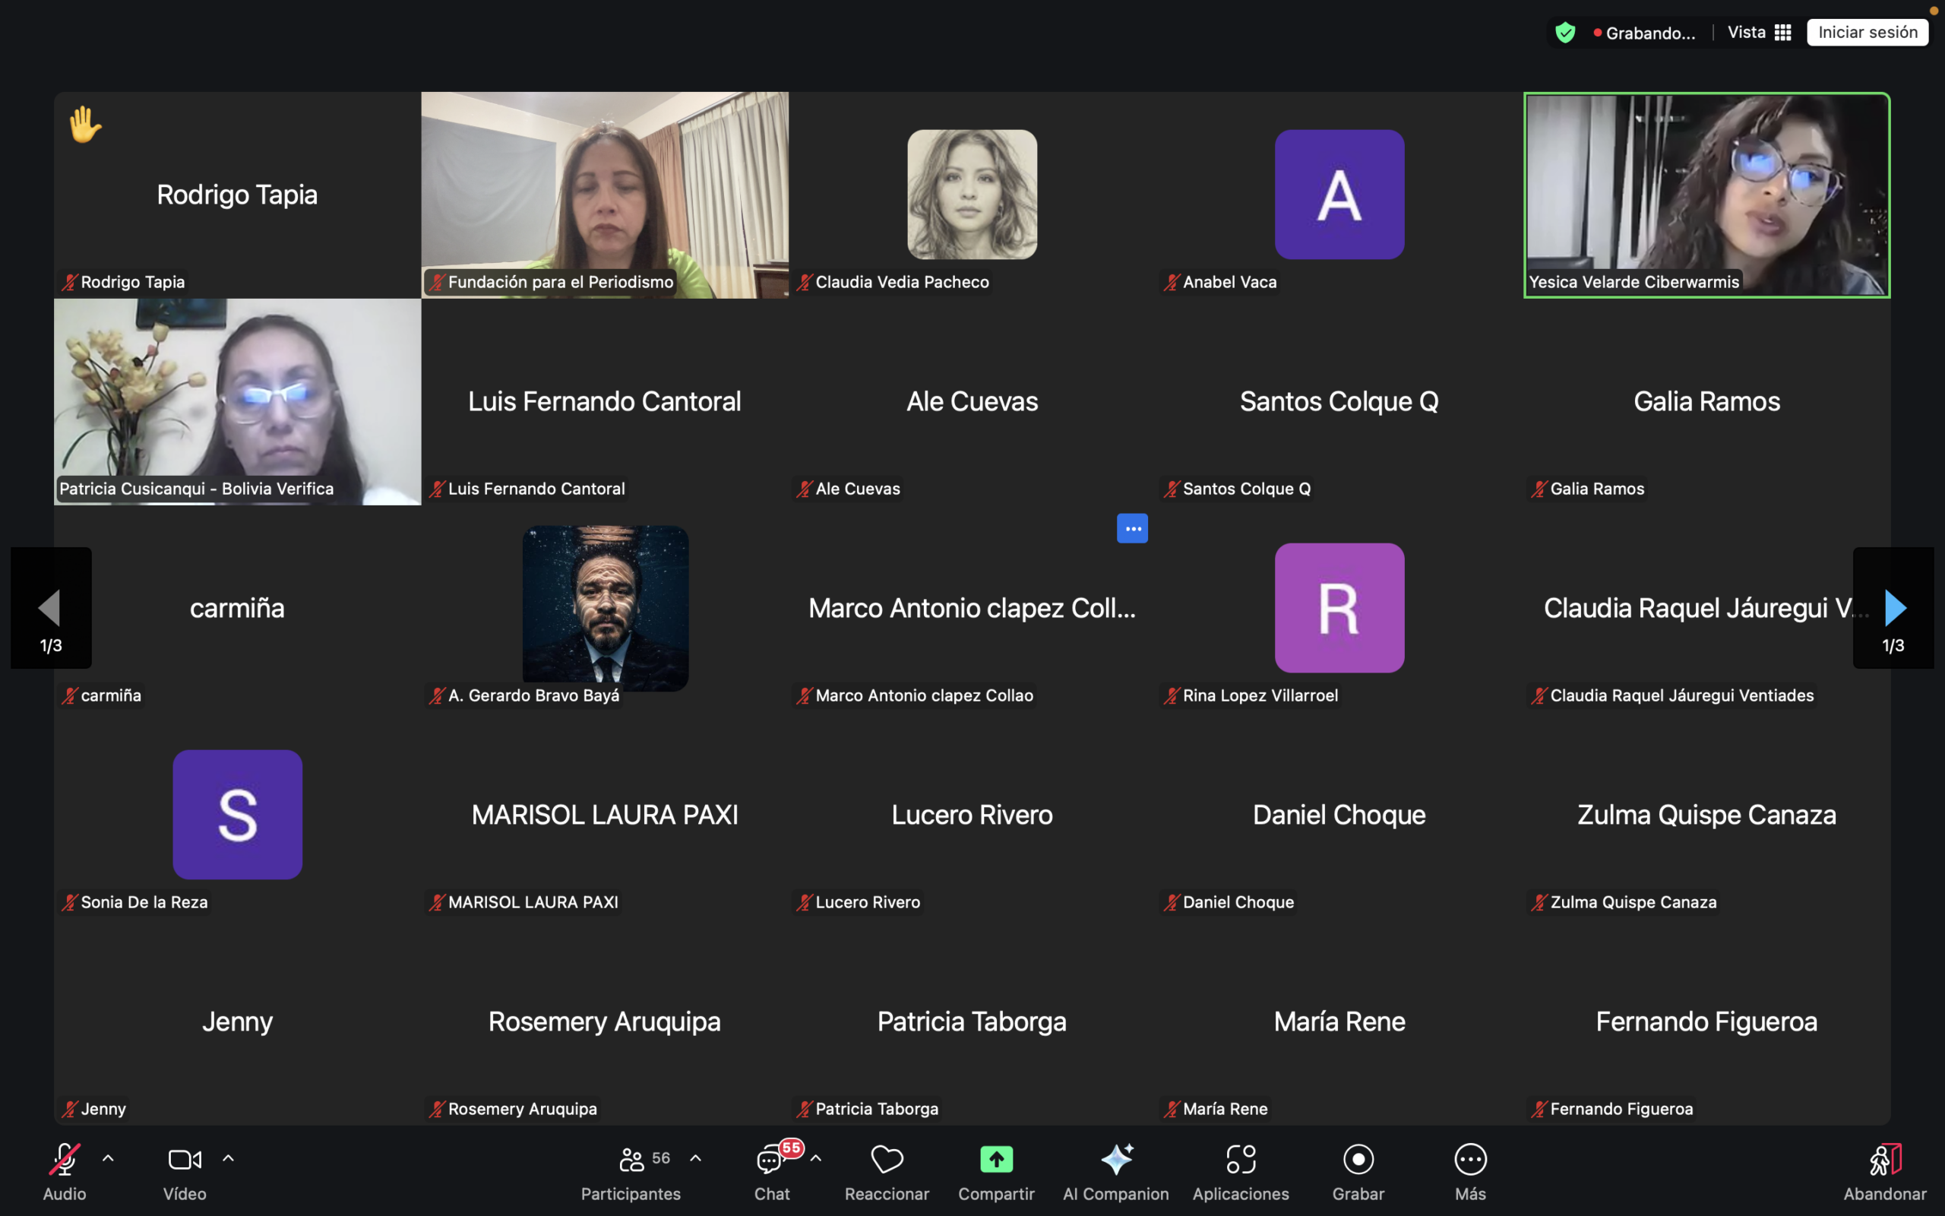Click the green encryption shield icon
Screen dimensions: 1945x1216
coord(1564,32)
